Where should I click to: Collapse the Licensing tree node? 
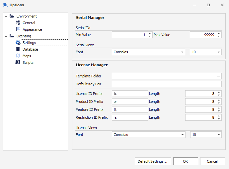(x=6, y=36)
